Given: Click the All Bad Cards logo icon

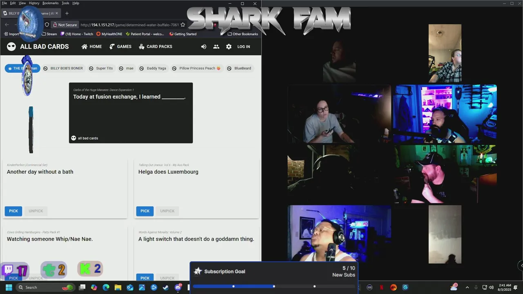Looking at the screenshot, I should [11, 47].
